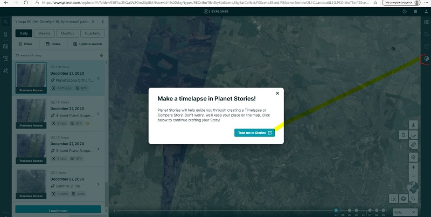Viewport: 431px width, 217px height.
Task: Click the map location target marker
Action: pos(393,49)
